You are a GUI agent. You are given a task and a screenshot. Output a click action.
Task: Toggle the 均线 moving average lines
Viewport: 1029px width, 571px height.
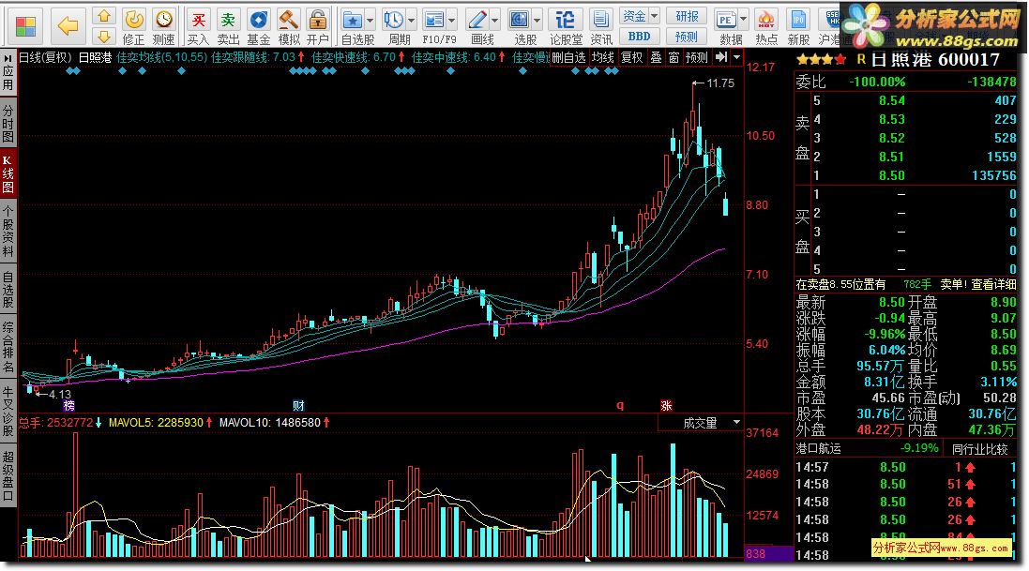click(603, 58)
